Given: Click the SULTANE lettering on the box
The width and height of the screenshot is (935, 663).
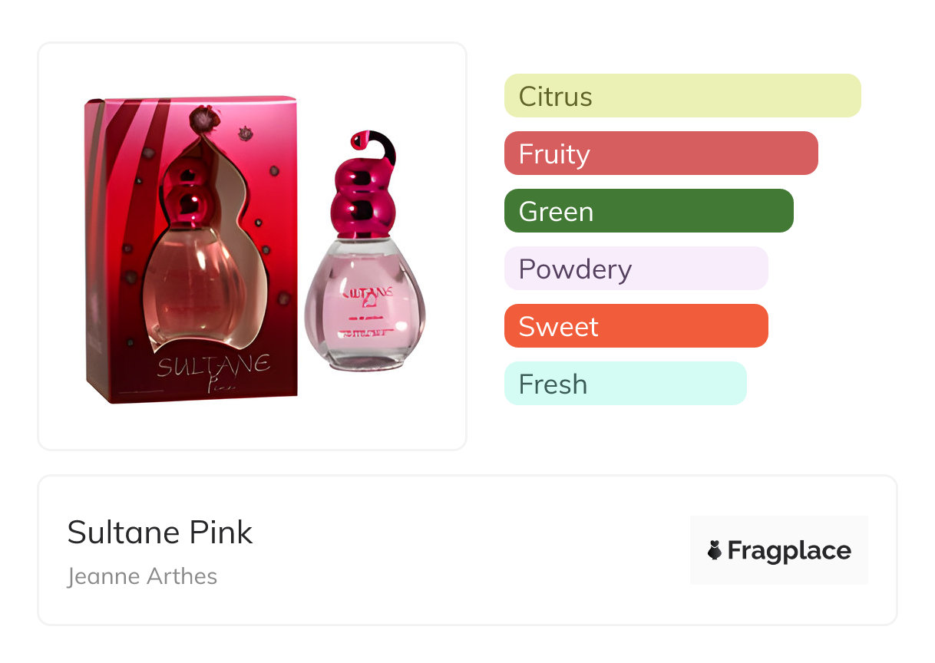Looking at the screenshot, I should tap(213, 364).
